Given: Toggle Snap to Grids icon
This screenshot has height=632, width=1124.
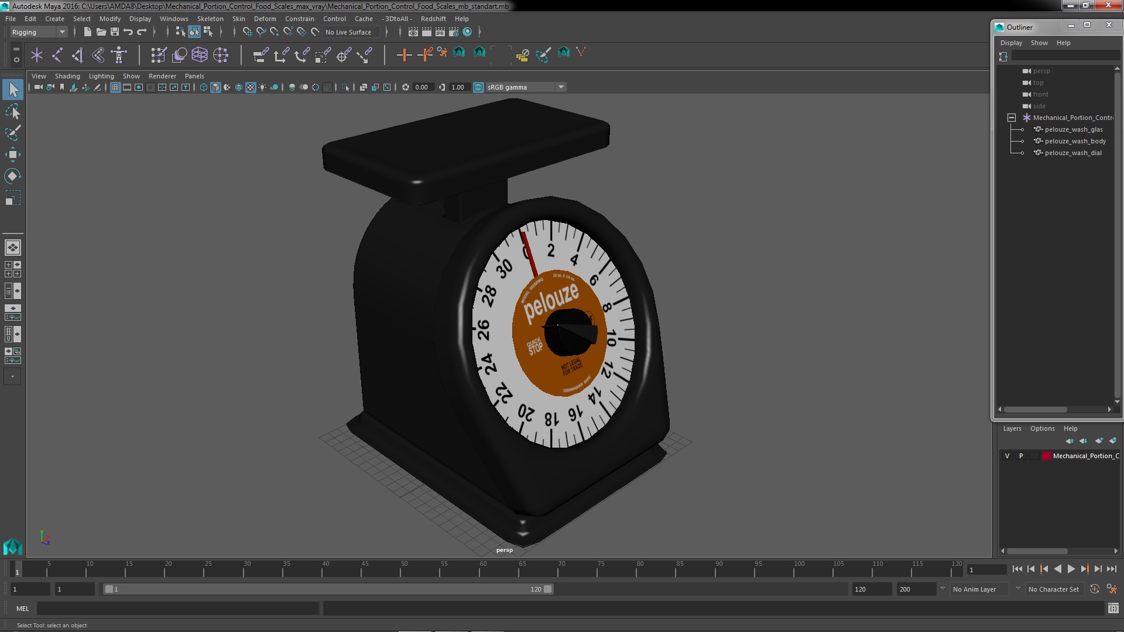Looking at the screenshot, I should pos(248,32).
